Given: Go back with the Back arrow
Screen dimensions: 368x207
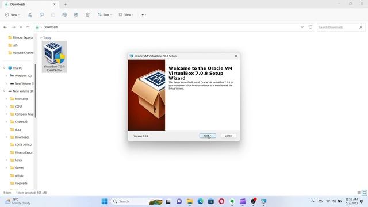Looking at the screenshot, I should (5, 27).
